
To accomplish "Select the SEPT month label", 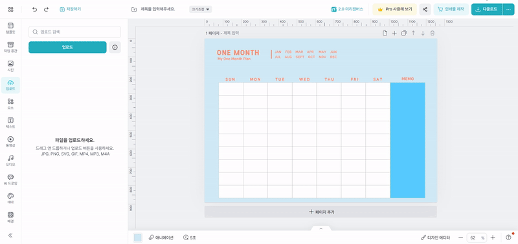I will [300, 57].
